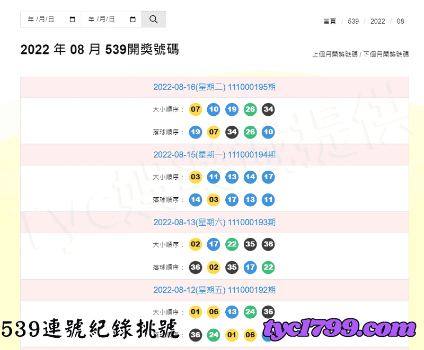Click the page heading 2022 年 08 月 539開獎號碼
Image resolution: width=424 pixels, height=350 pixels.
coord(100,49)
